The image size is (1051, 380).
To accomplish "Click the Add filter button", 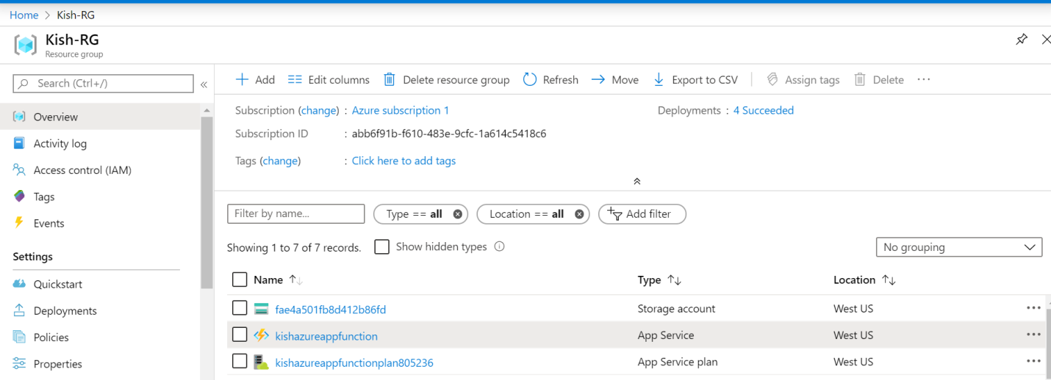I will click(642, 214).
